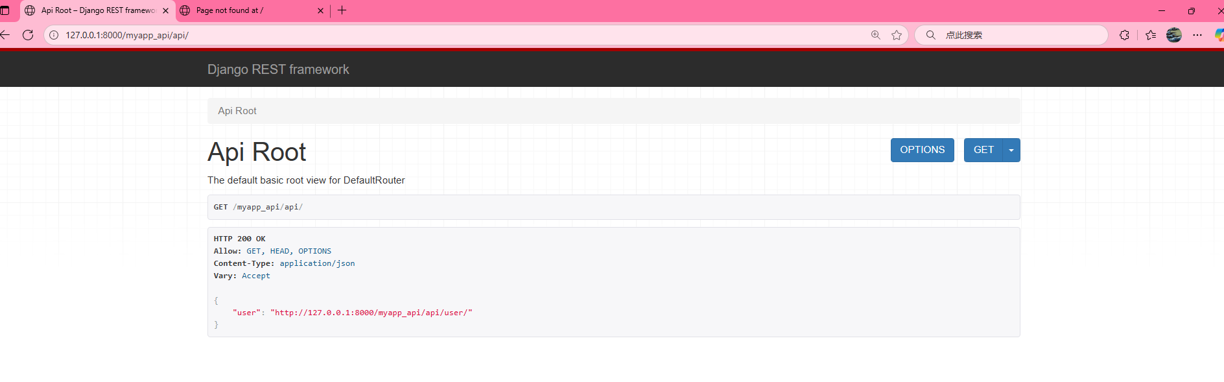Click the OPTIONS button

pyautogui.click(x=923, y=150)
